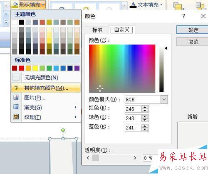Click in the 绿色(G) value field
Image resolution: width=208 pixels, height=174 pixels.
coord(133,118)
